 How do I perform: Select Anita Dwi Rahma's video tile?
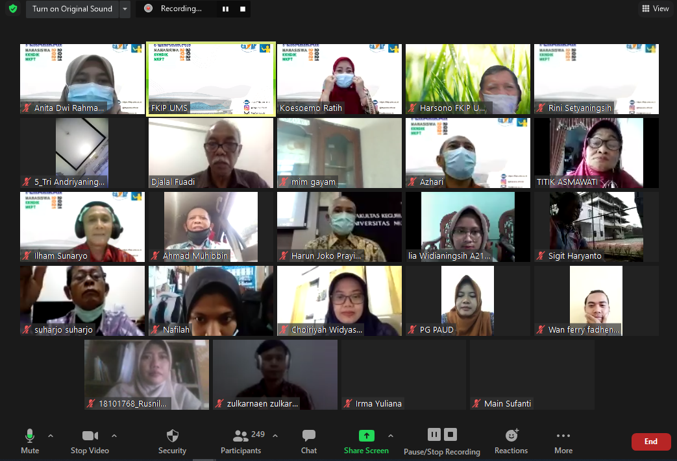[x=82, y=79]
